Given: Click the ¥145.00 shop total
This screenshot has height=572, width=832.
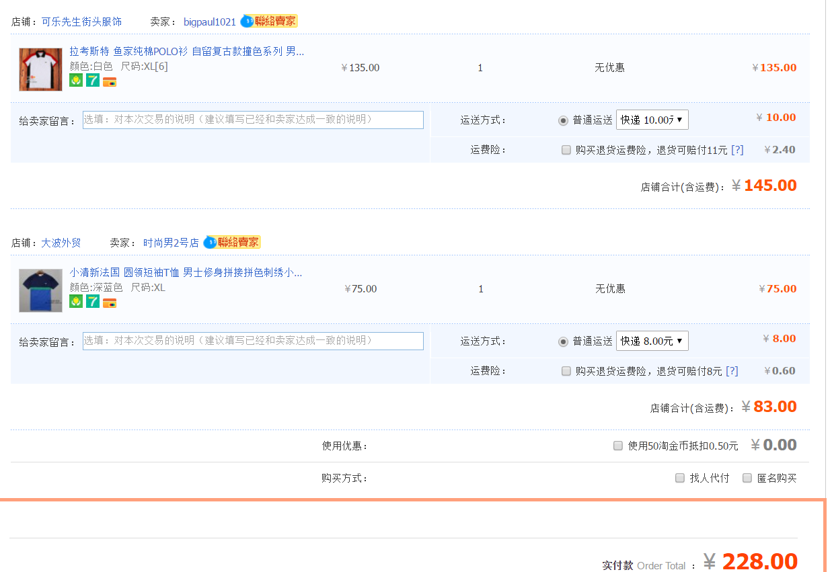Looking at the screenshot, I should pos(764,186).
